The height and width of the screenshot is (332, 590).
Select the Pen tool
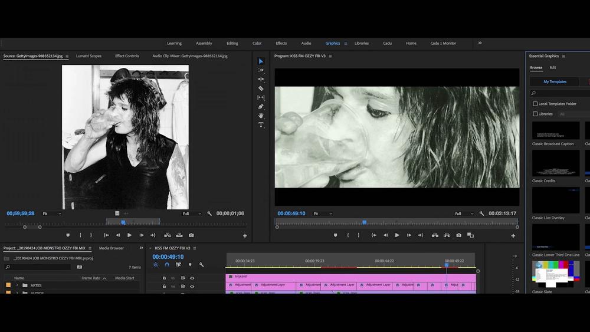(x=261, y=107)
